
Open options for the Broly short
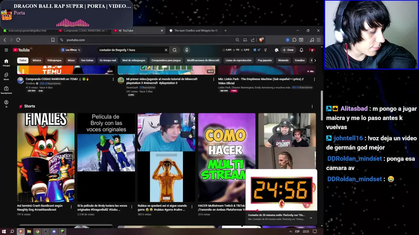(x=132, y=207)
